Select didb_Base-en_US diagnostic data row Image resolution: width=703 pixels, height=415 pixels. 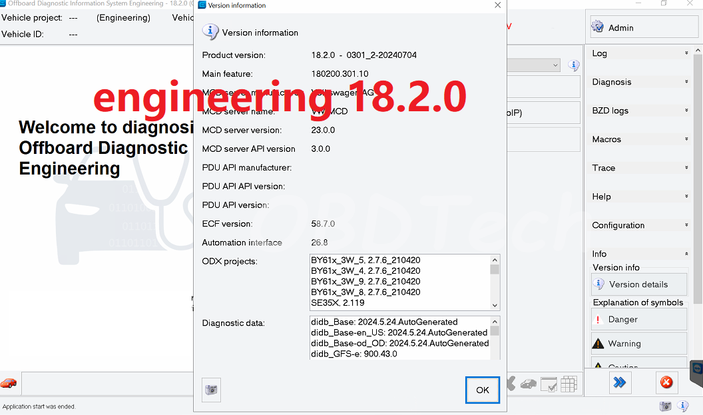tap(399, 333)
